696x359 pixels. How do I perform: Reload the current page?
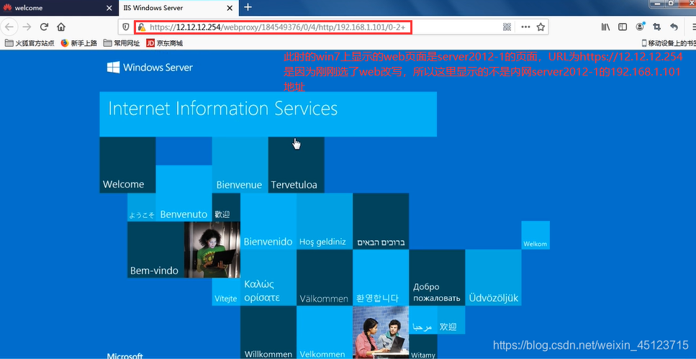coord(44,27)
